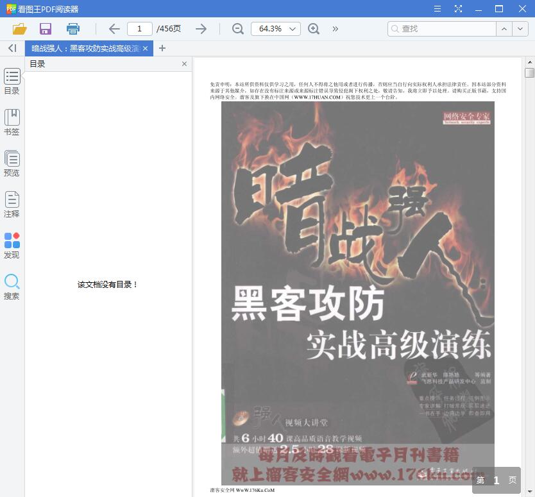Find the previous search result with up chevron

pos(504,29)
